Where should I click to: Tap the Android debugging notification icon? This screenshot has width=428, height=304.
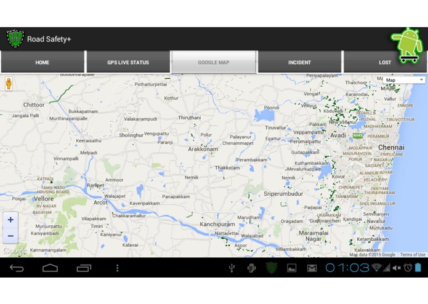point(251,268)
